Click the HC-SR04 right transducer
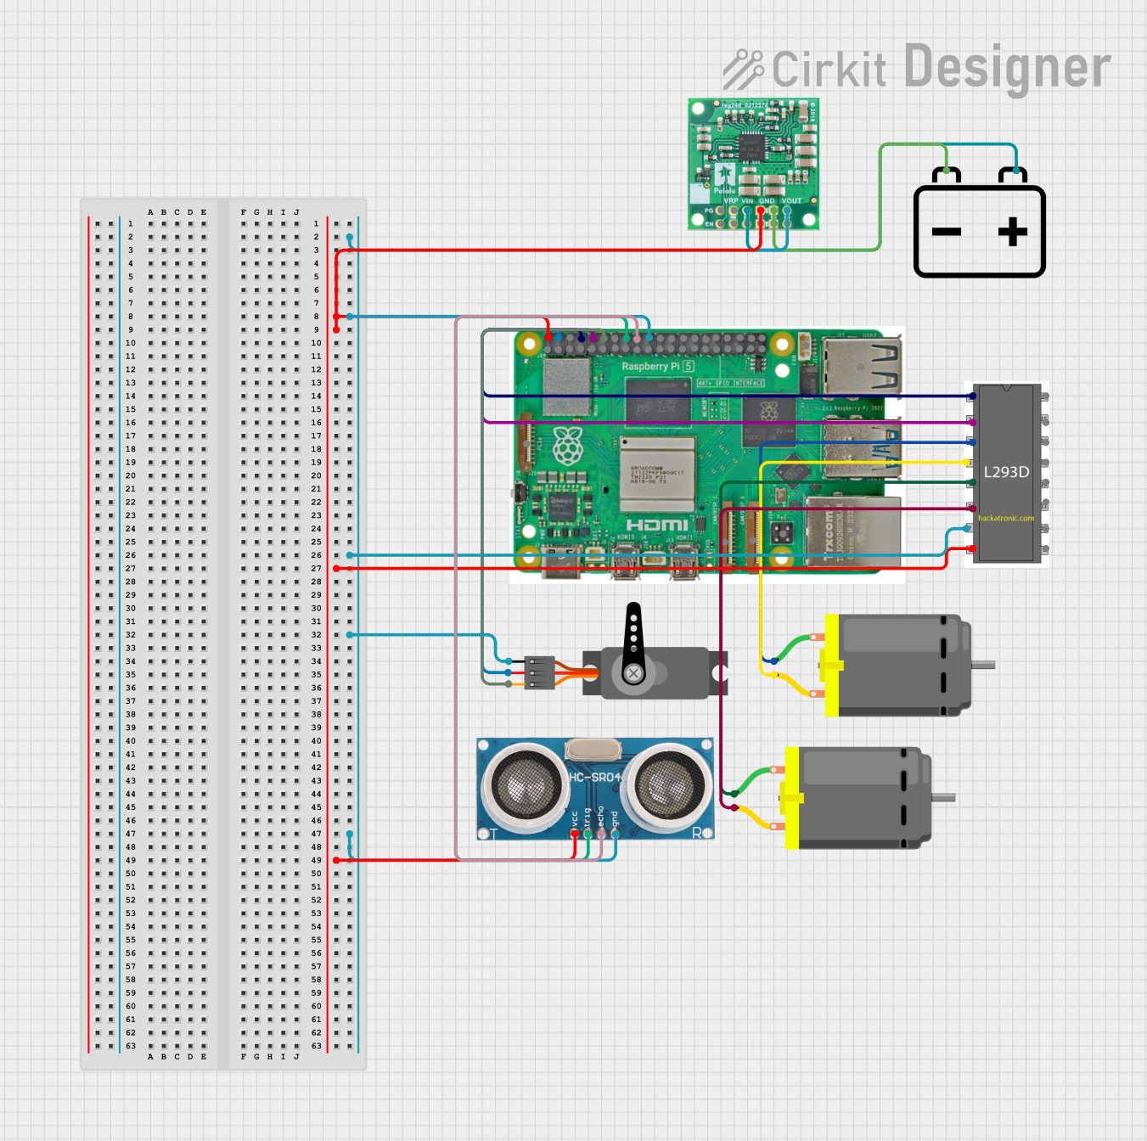 point(667,787)
